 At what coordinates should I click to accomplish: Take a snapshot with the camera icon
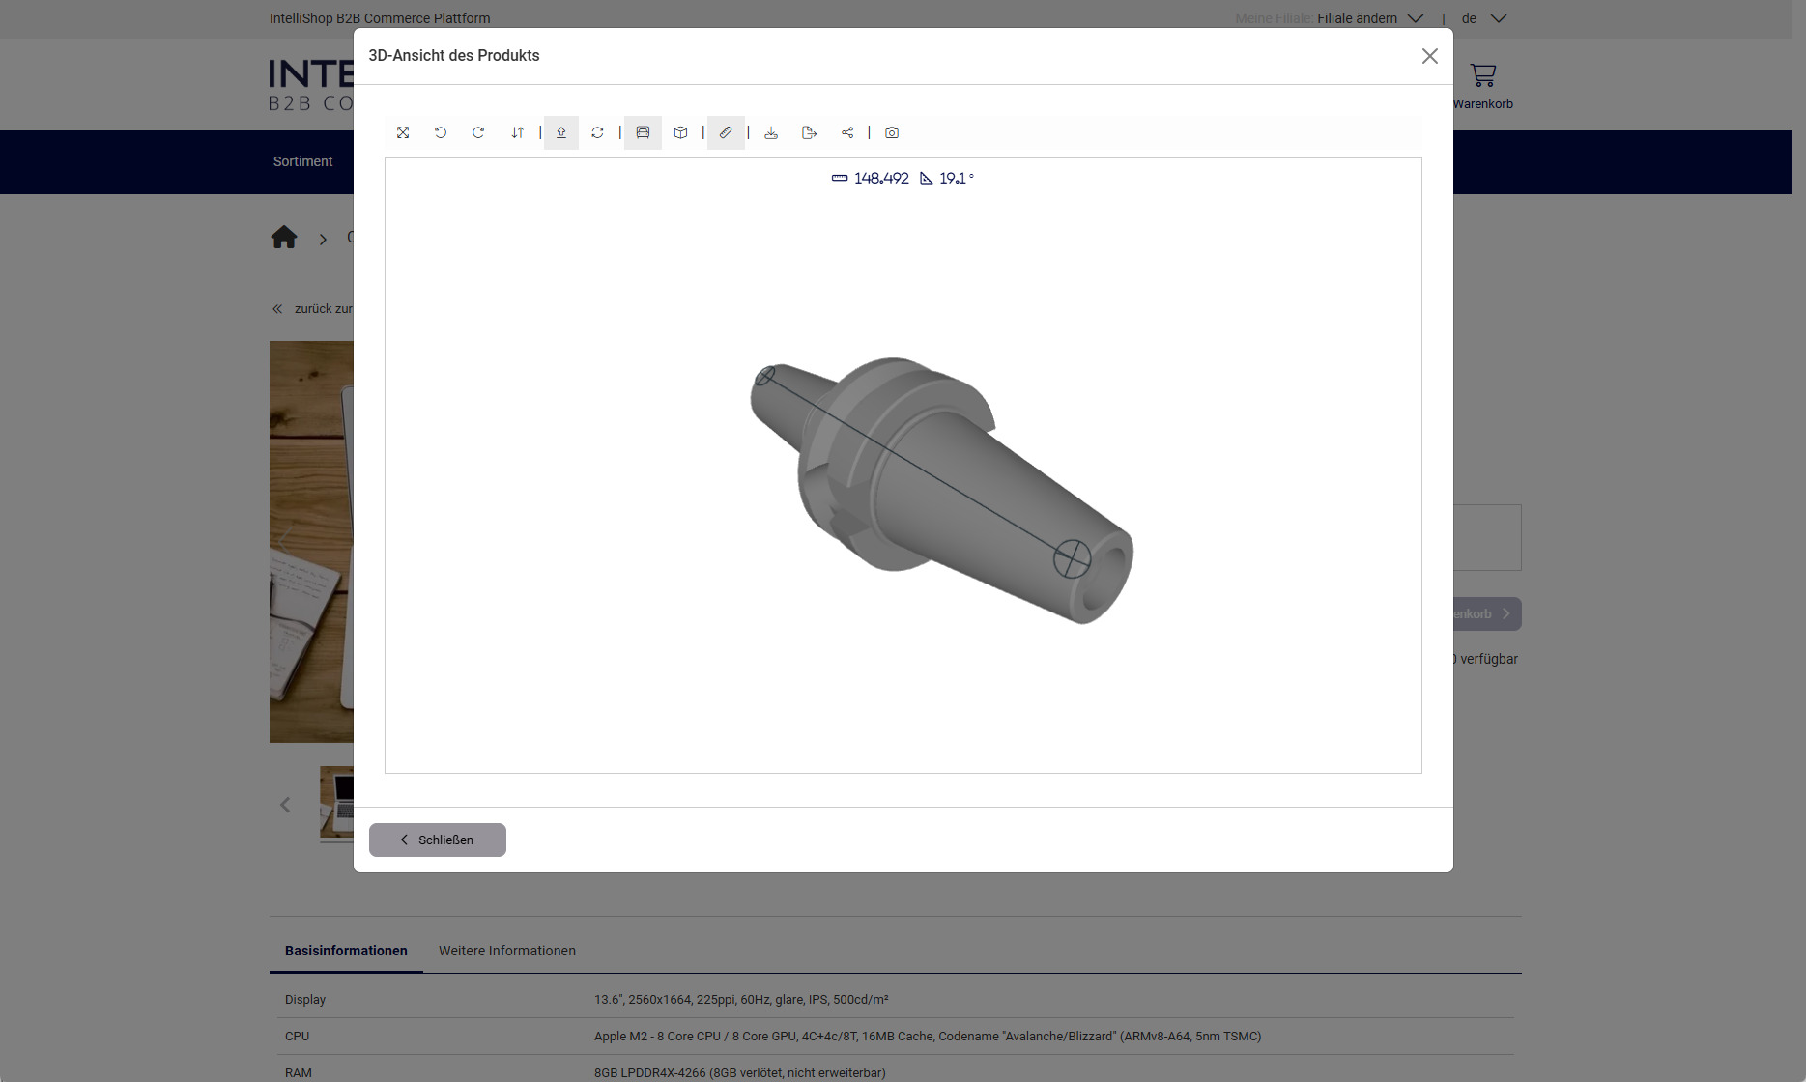(x=892, y=132)
